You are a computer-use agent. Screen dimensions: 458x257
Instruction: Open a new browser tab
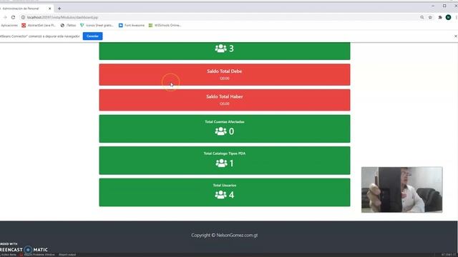[x=59, y=9]
